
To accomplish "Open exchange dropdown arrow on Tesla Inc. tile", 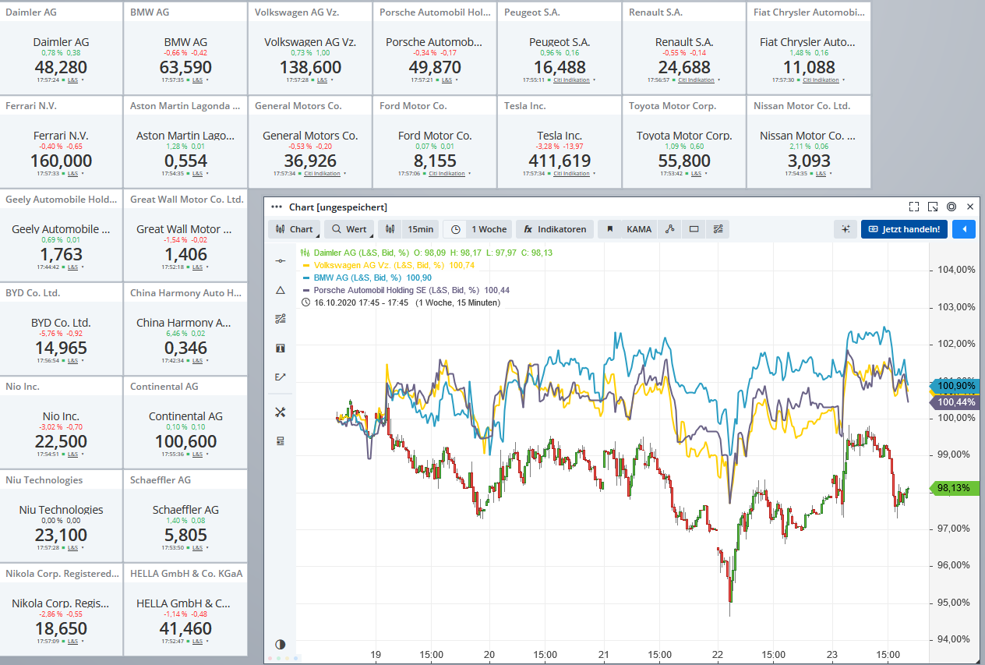I will [x=593, y=174].
